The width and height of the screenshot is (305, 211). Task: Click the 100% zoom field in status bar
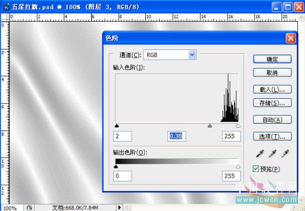coord(12,208)
